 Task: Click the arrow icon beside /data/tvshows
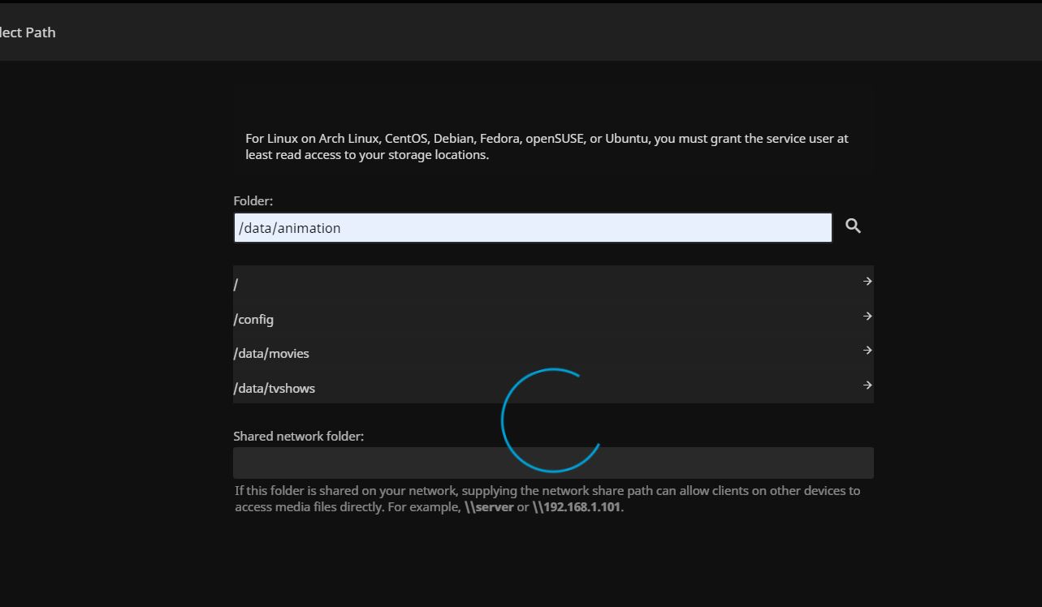coord(867,385)
